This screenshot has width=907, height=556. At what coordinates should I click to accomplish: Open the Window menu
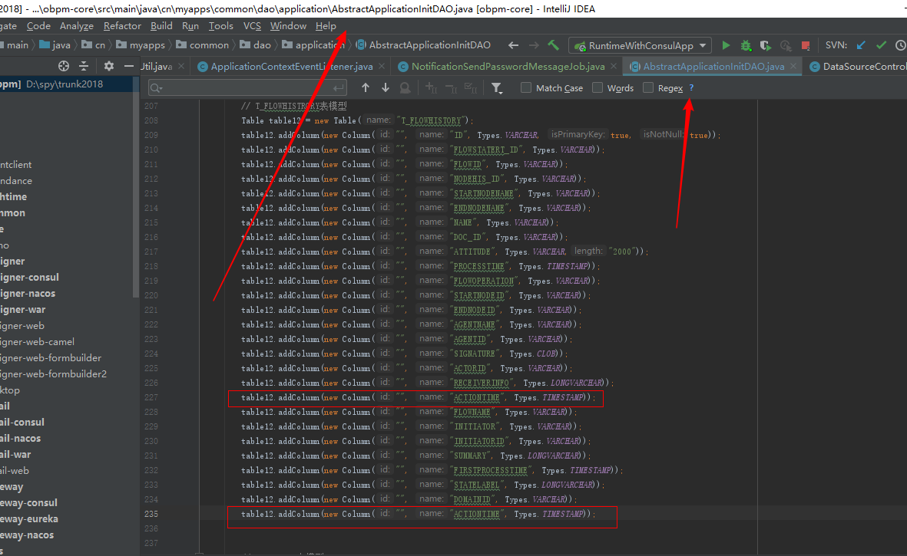click(288, 26)
